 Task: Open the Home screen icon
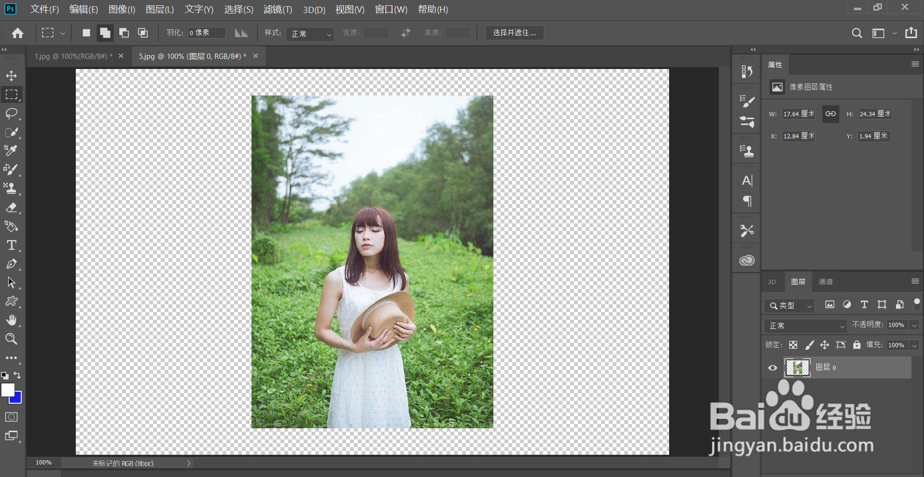(18, 33)
